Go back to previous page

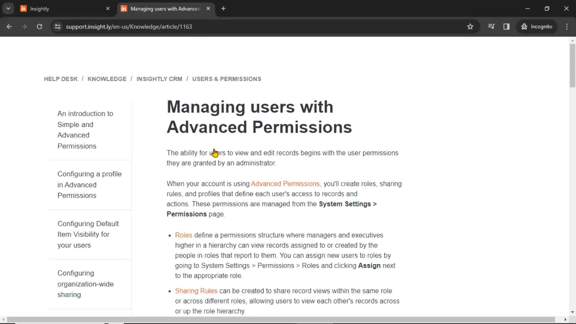pos(9,27)
